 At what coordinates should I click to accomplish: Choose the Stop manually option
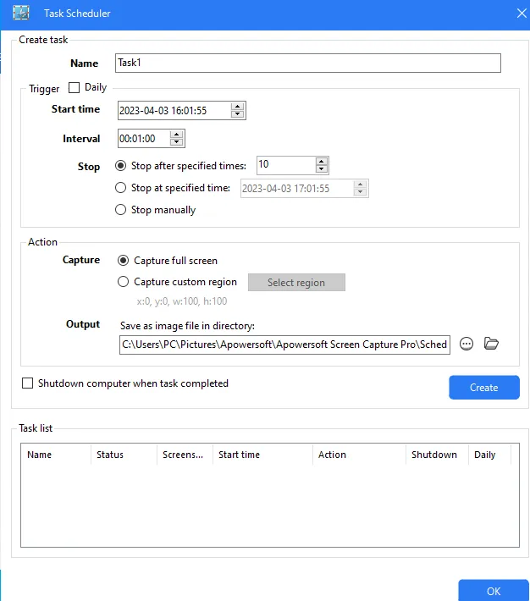click(x=121, y=210)
